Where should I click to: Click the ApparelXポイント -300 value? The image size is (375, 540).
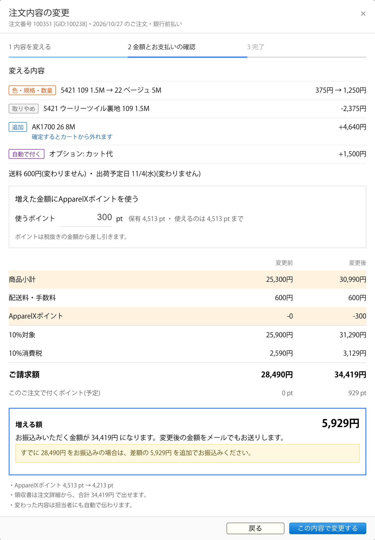pyautogui.click(x=359, y=316)
